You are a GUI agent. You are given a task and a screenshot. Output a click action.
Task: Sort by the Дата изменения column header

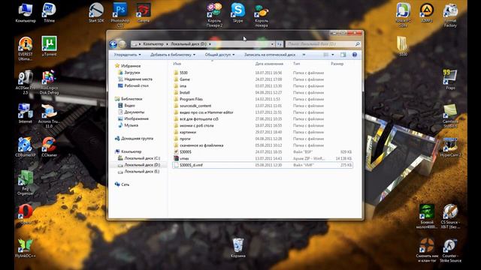pyautogui.click(x=269, y=64)
